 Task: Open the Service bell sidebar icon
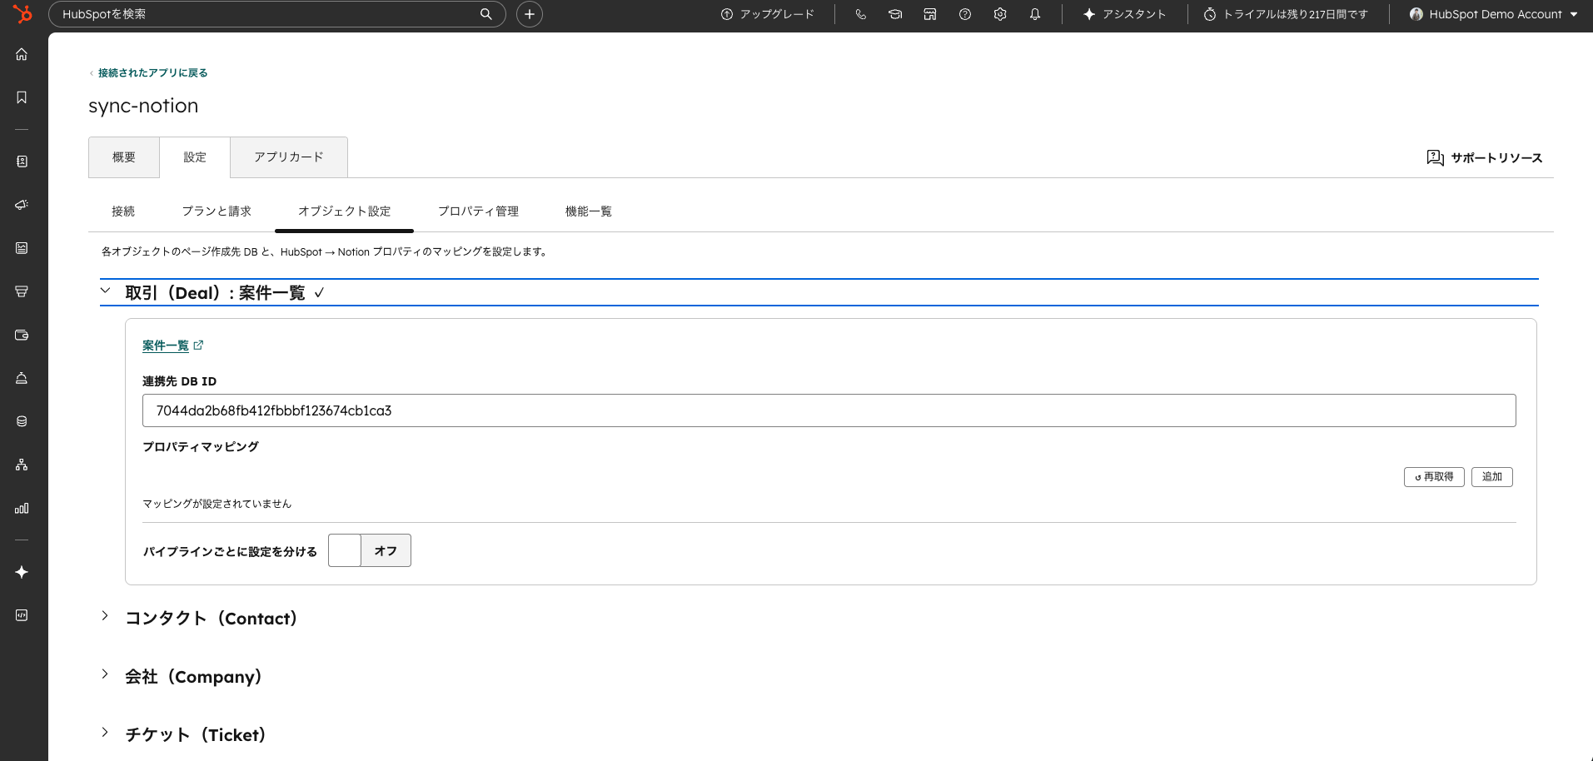coord(22,378)
